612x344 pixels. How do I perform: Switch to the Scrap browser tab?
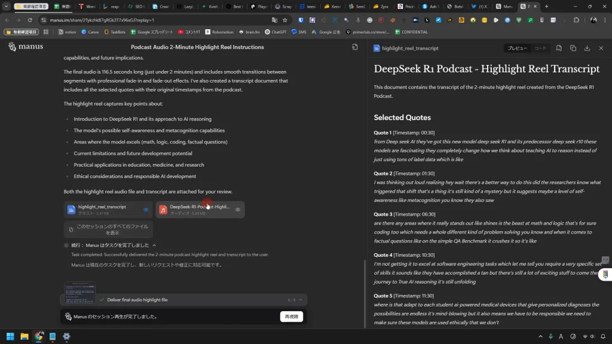pos(284,6)
